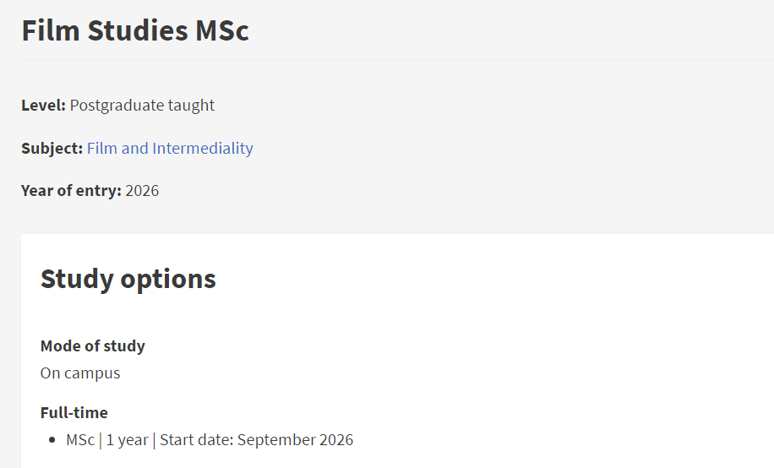Click the 2026 year of entry value
Viewport: 774px width, 468px height.
[142, 191]
